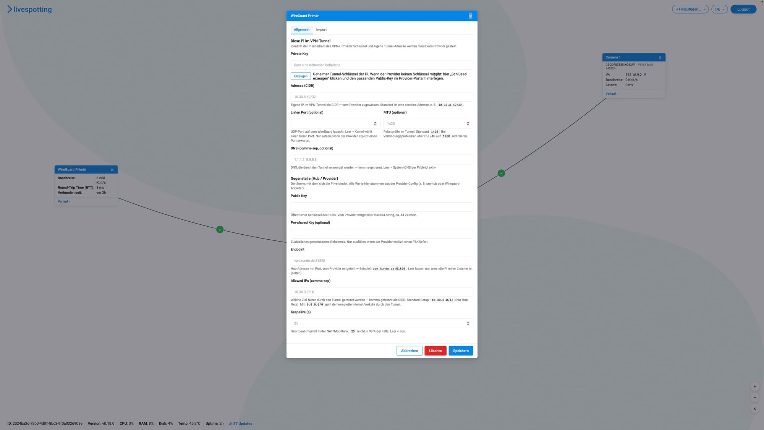Click the 10.30.8.49/32 example code text
Screen dimensions: 764x430
(x=450, y=105)
